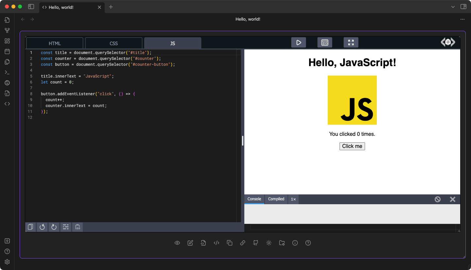Toggle the browser sidebar panel
471x270 pixels.
pos(31,7)
